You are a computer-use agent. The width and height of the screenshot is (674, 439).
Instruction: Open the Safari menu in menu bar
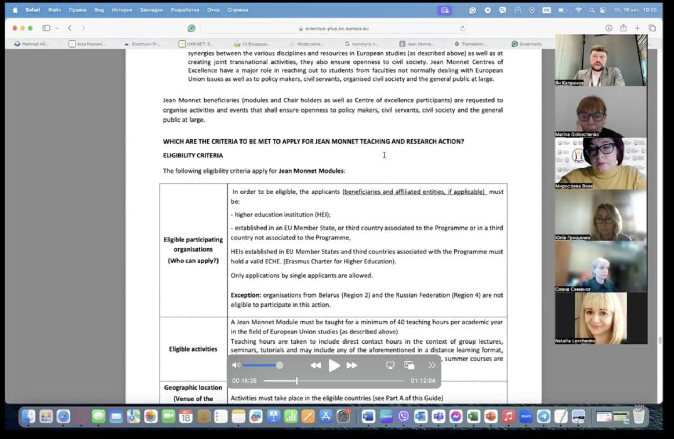[33, 10]
